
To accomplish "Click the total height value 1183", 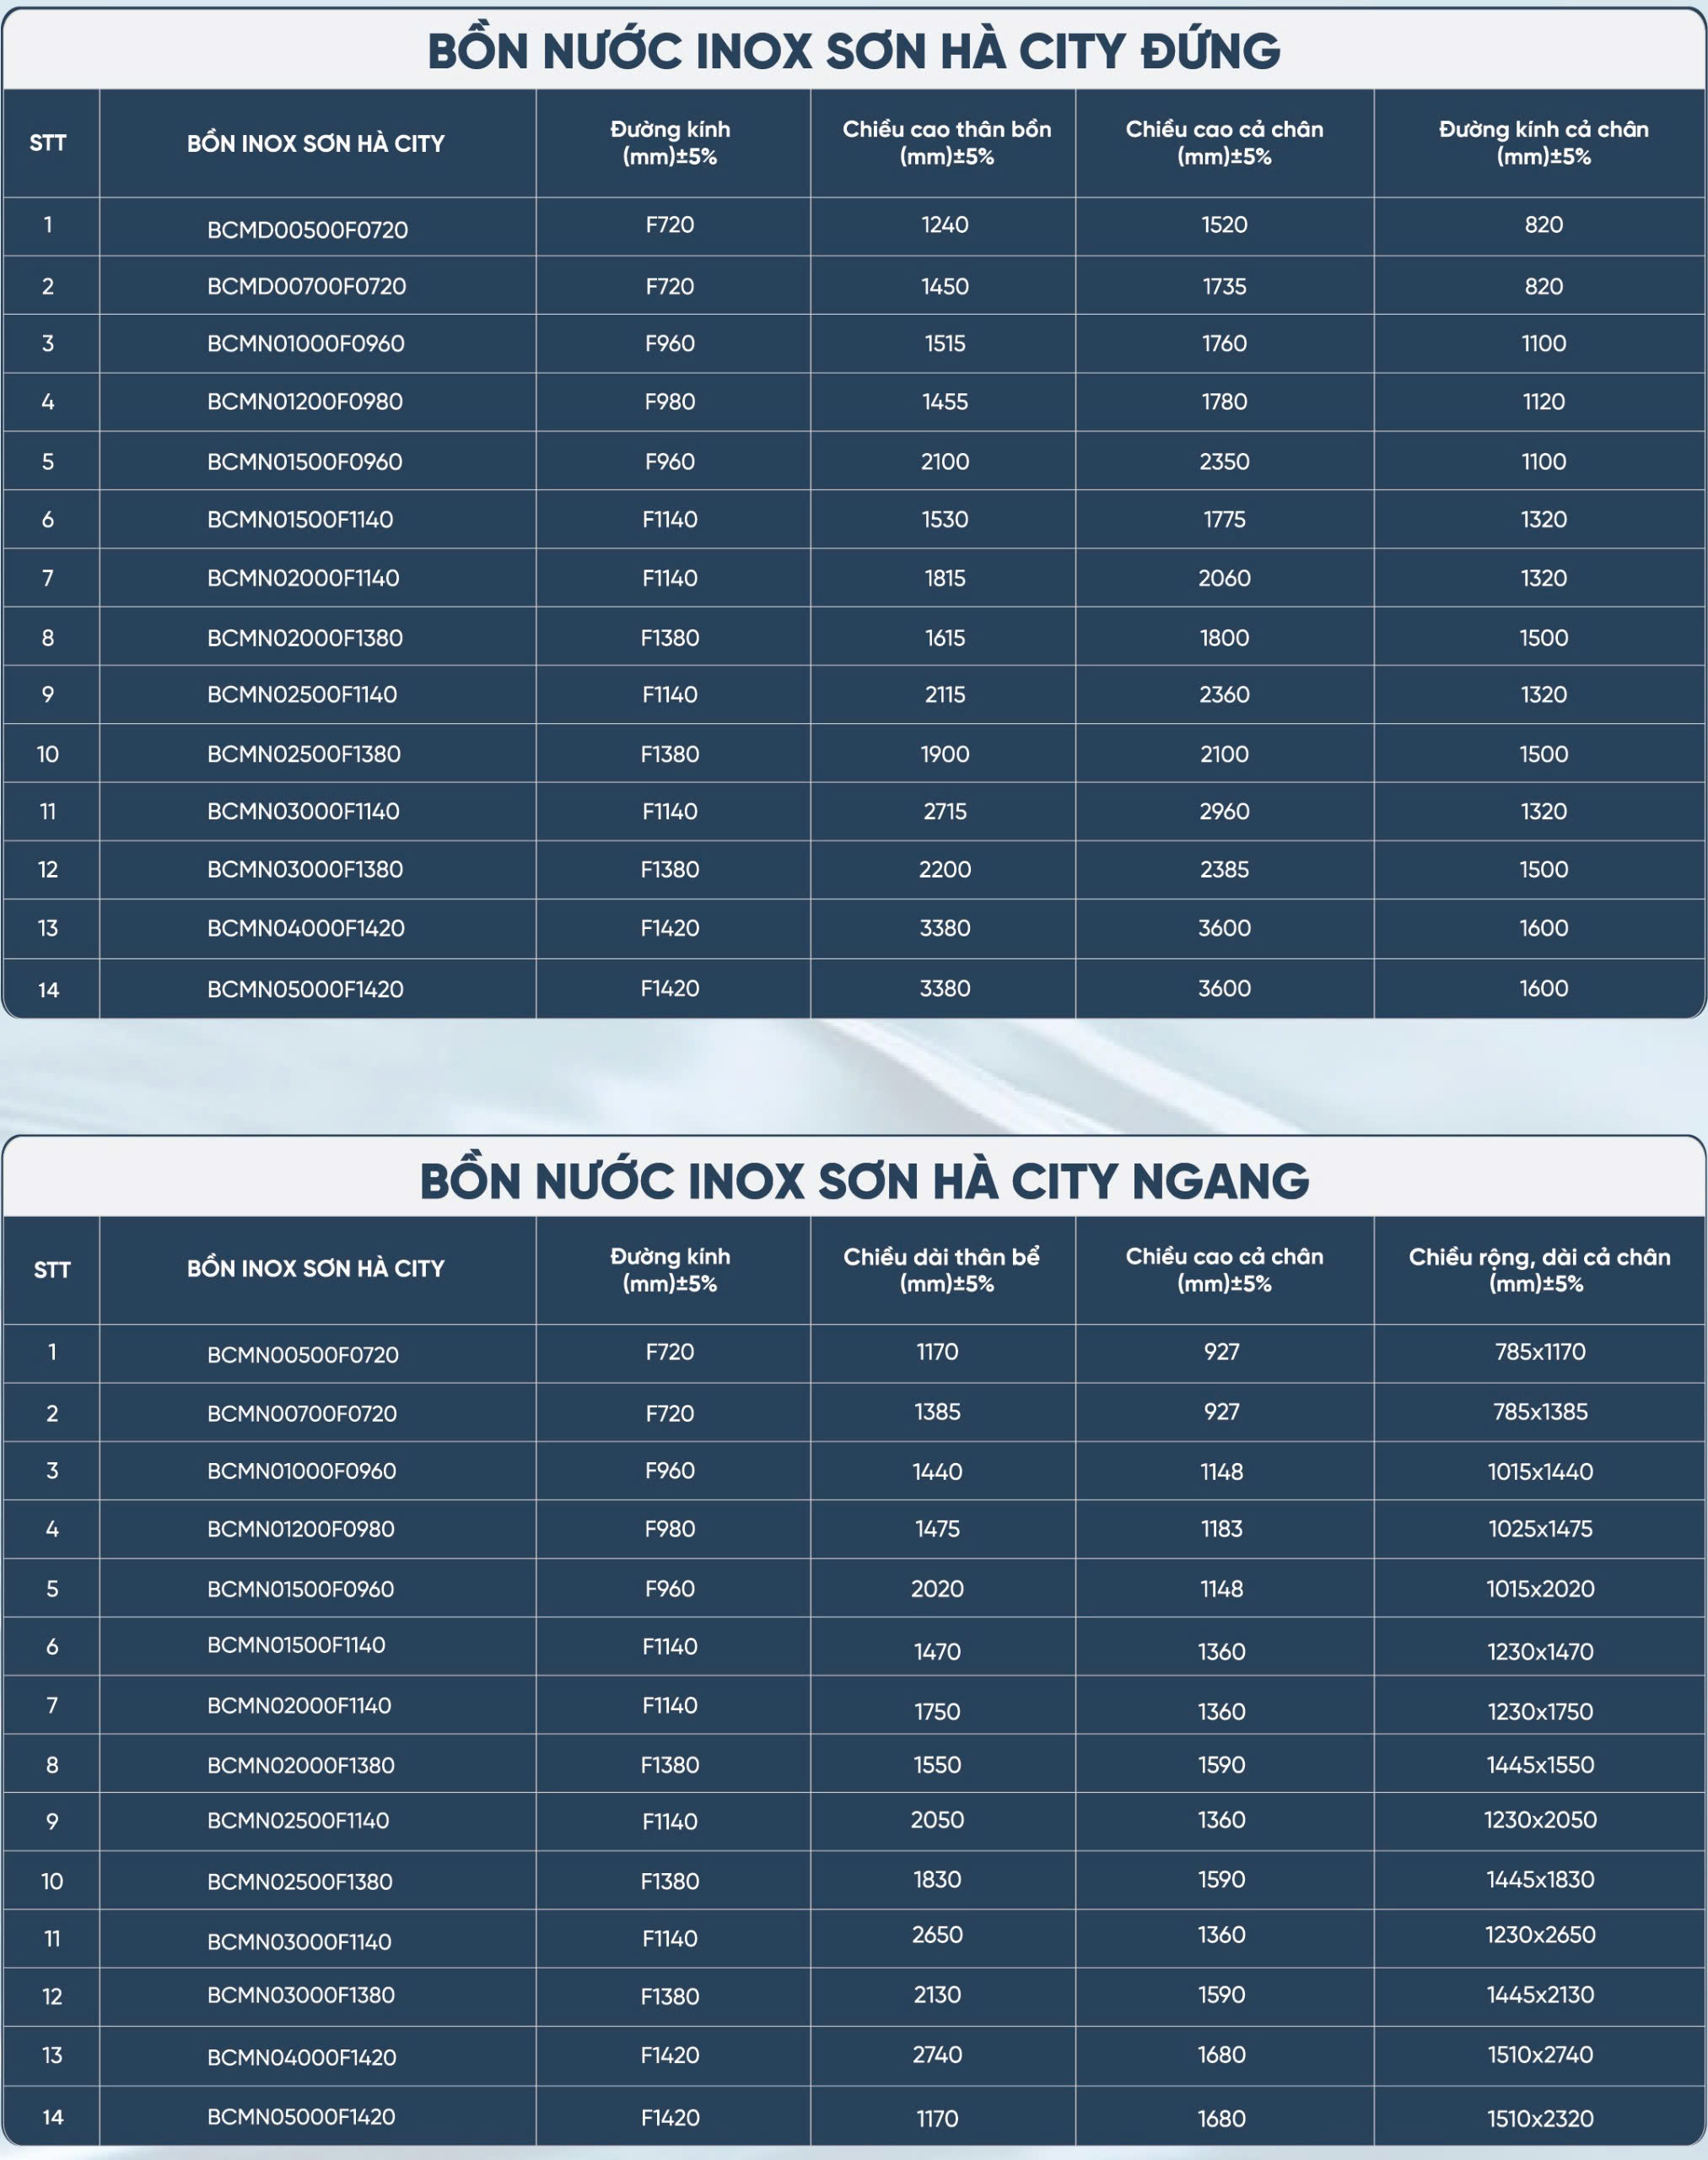I will (1222, 1529).
